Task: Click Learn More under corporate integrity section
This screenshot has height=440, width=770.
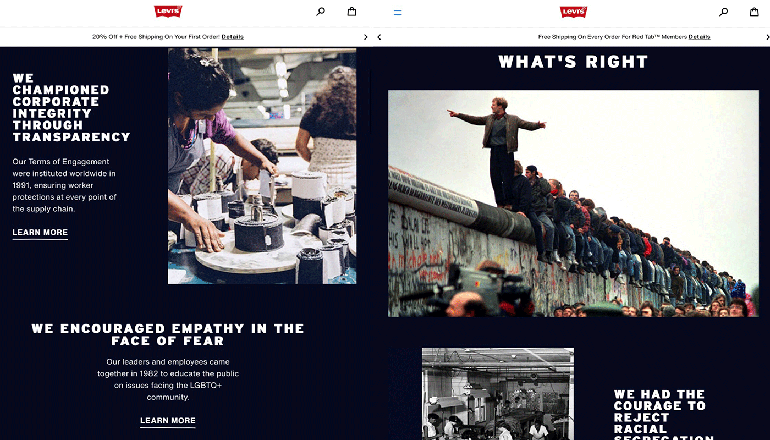Action: pos(40,233)
